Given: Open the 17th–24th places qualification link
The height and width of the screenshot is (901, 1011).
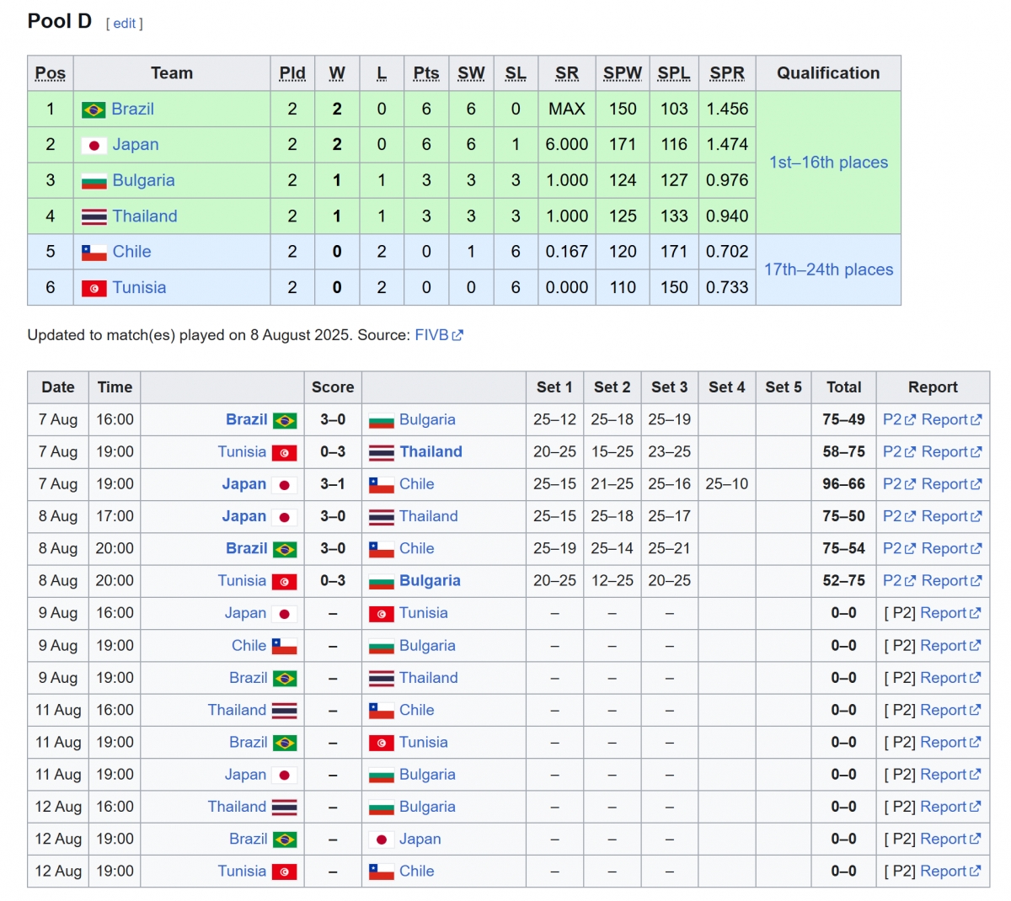Looking at the screenshot, I should 828,269.
